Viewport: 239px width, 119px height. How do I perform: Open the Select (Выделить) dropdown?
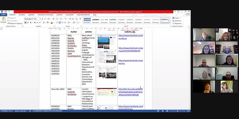point(177,24)
